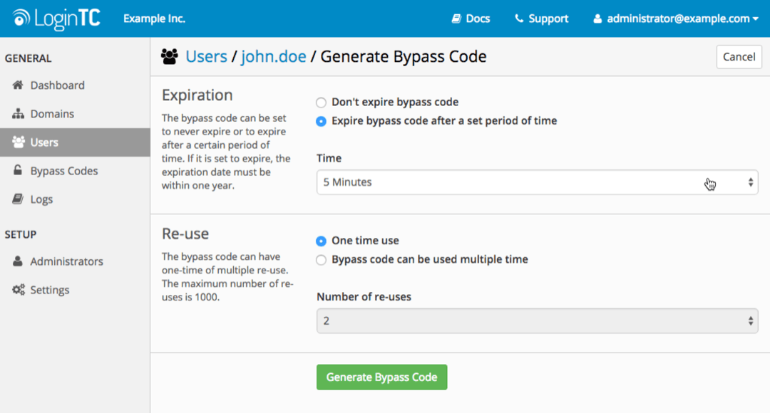The height and width of the screenshot is (413, 770).
Task: Click the LoginTC logo
Action: (56, 19)
